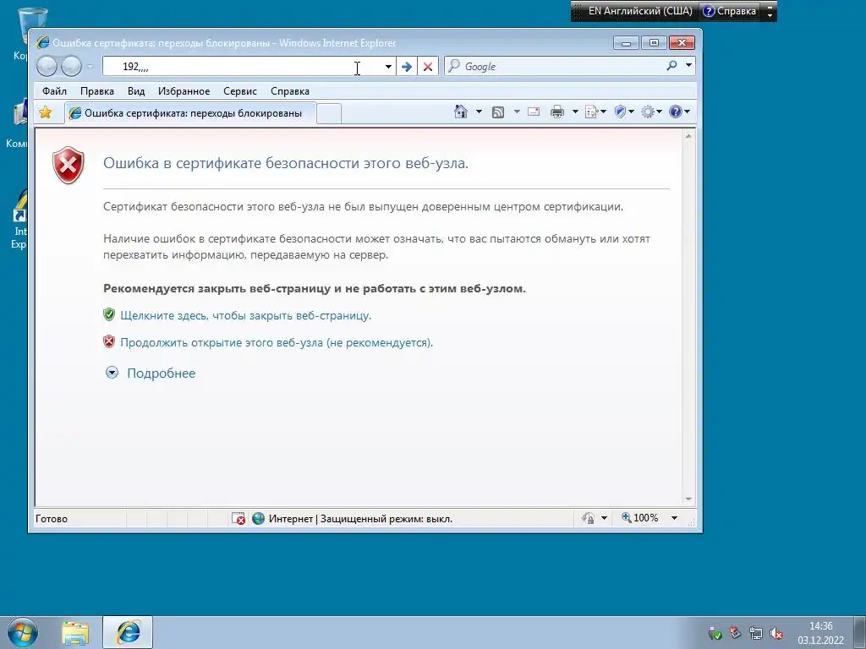
Task: Click the Back navigation button
Action: pyautogui.click(x=47, y=66)
